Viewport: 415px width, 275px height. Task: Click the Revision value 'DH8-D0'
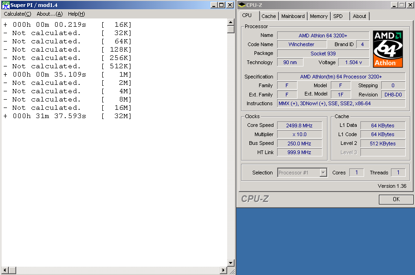[393, 95]
